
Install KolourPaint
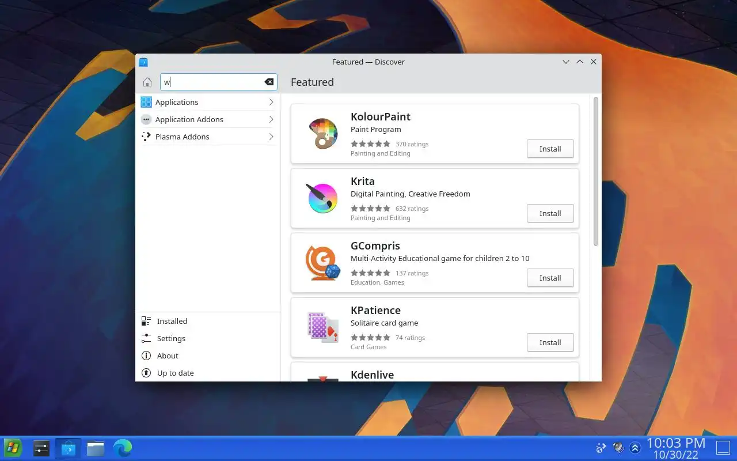[x=550, y=149]
